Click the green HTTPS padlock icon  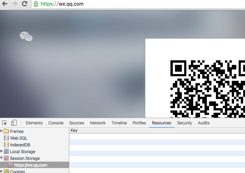36,4
